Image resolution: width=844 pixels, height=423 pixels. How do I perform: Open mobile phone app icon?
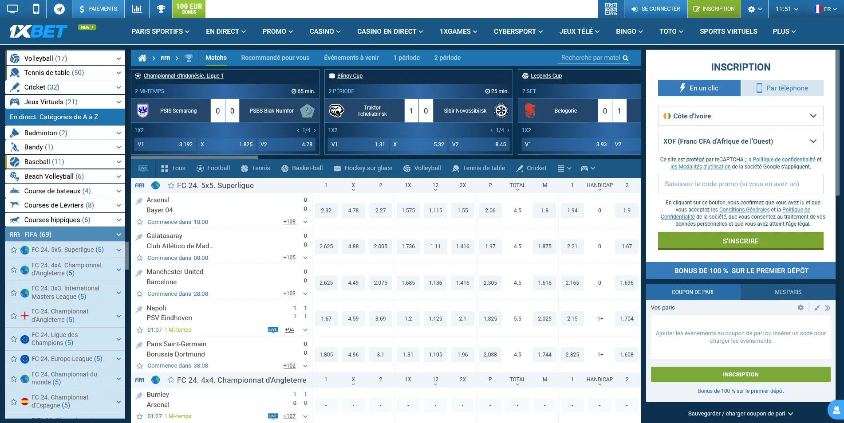[x=36, y=9]
